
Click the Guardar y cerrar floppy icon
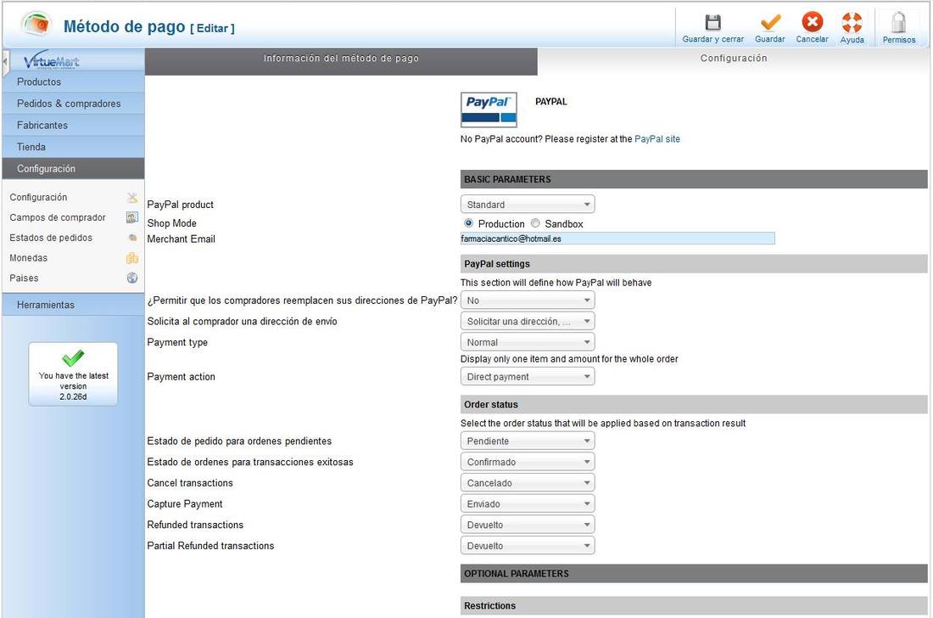coord(712,23)
